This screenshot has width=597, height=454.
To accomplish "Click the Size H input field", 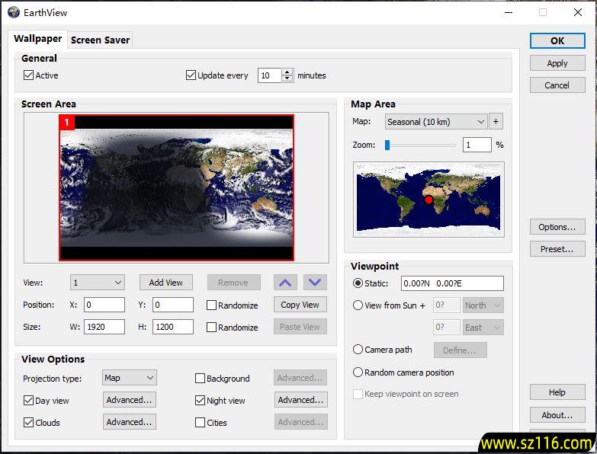I will 173,327.
